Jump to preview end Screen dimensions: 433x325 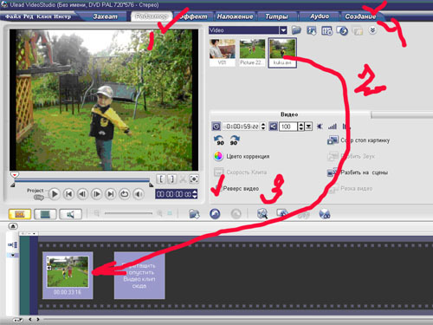[110, 194]
